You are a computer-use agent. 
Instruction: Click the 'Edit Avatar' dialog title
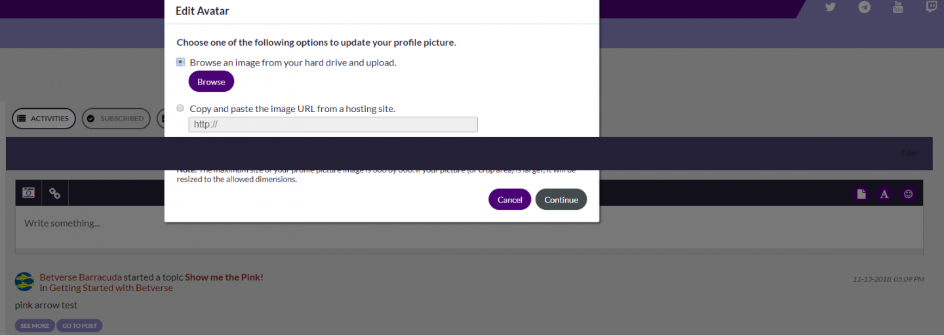[x=202, y=10]
